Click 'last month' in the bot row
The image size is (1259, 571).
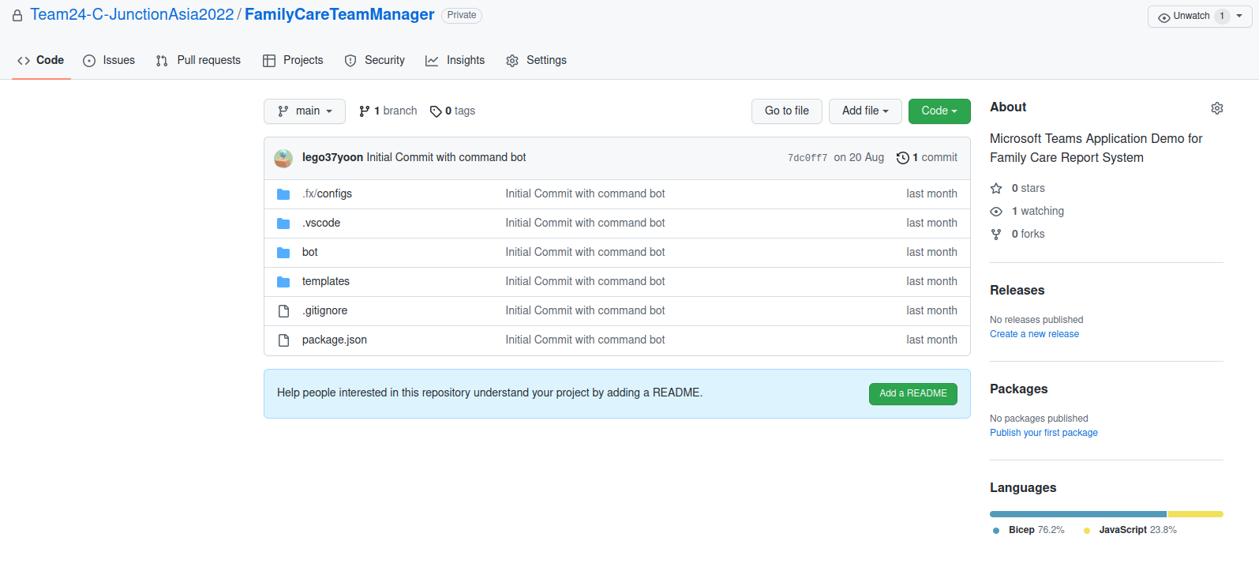point(931,252)
